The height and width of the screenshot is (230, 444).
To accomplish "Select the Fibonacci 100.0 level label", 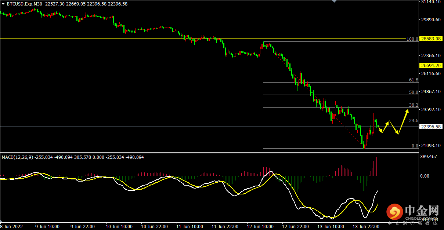I will click(412, 39).
